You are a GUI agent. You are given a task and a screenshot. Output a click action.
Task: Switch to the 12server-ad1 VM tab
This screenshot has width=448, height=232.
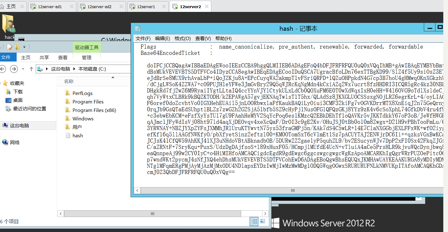point(52,6)
